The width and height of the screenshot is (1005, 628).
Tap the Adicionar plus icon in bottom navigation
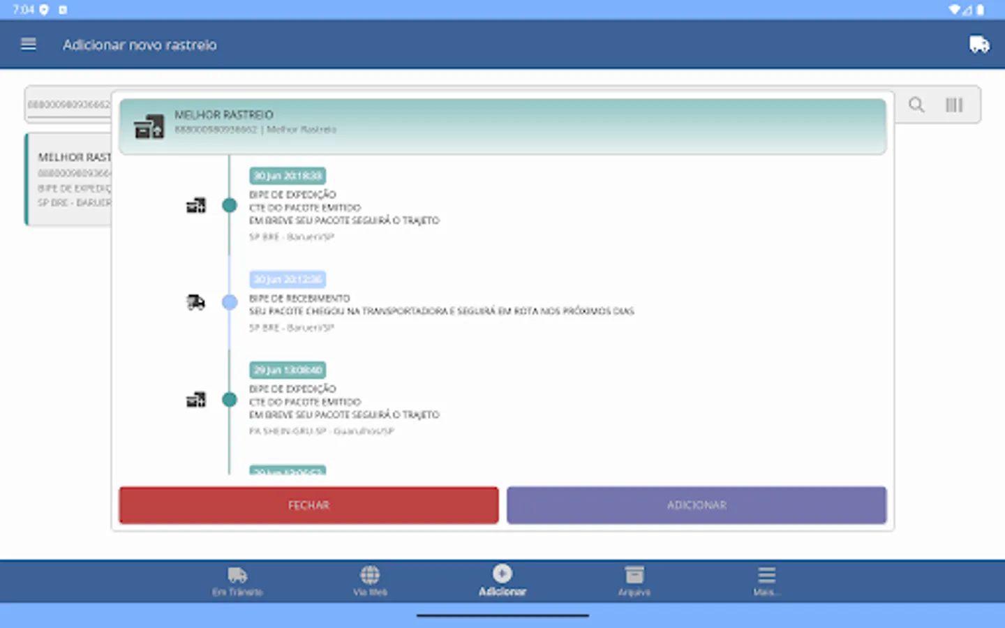pos(502,574)
